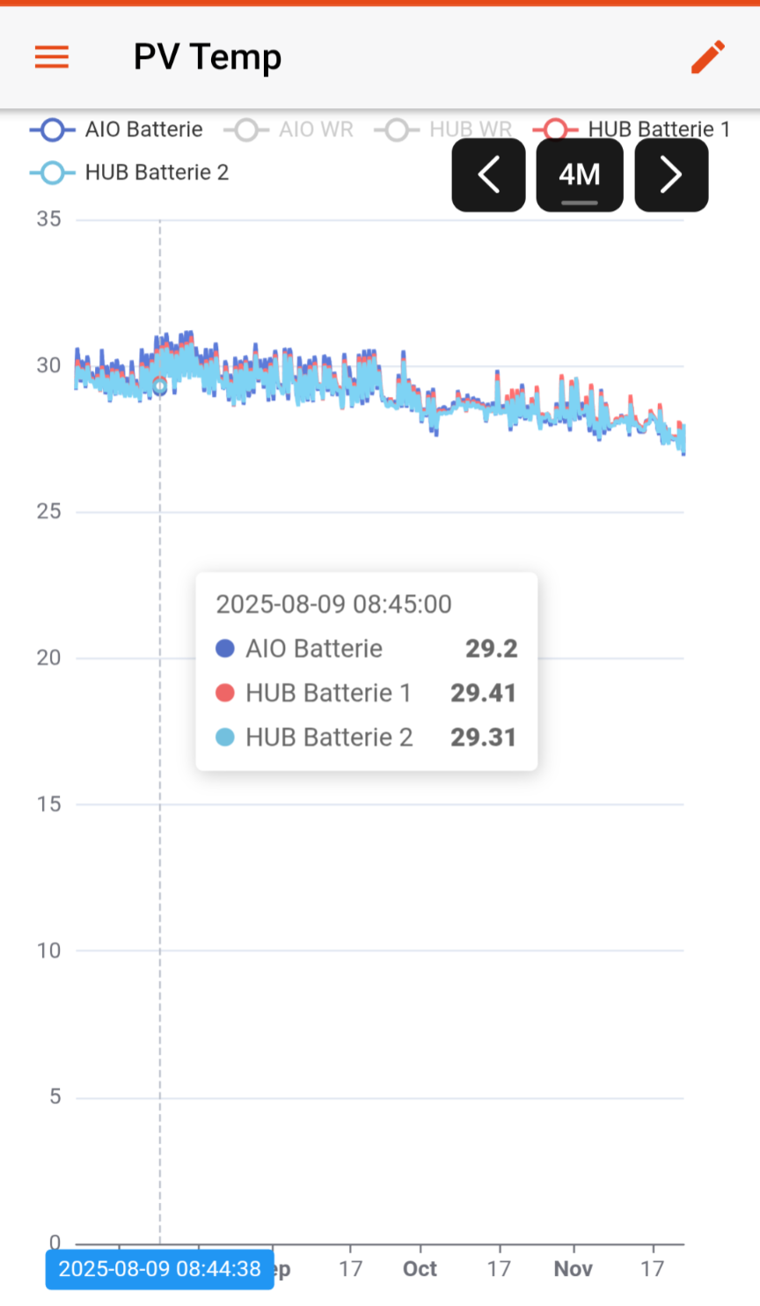Click the PV Temp page title
Screen dimensions: 760x1306
click(208, 57)
